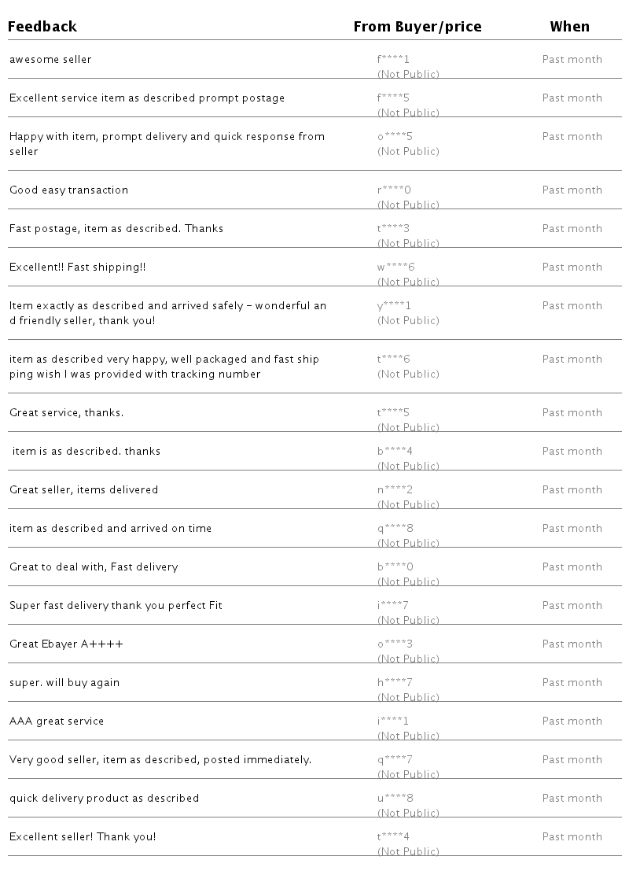
Task: Select the "Great service, thanks." feedback
Action: click(66, 413)
